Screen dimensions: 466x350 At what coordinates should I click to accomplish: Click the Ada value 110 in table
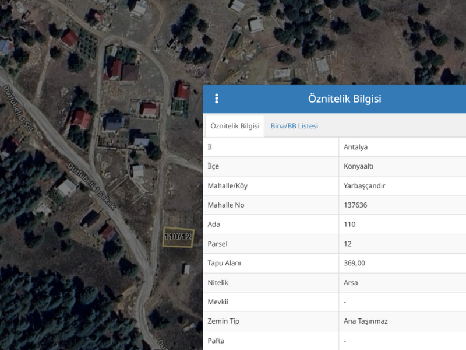point(349,224)
